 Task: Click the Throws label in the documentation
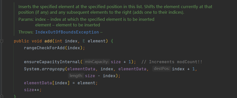pos(26,32)
